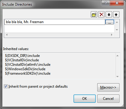Image resolution: width=126 pixels, height=109 pixels.
Task: Click the Cancel button
Action: pos(108,99)
